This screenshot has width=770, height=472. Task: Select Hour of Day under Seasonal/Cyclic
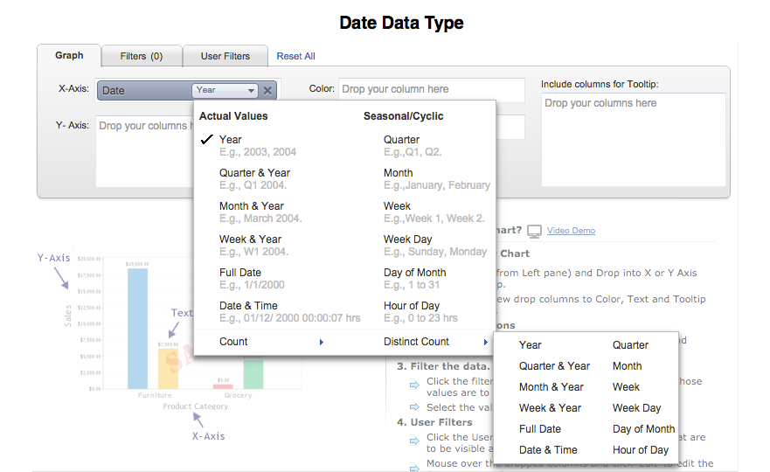[412, 306]
